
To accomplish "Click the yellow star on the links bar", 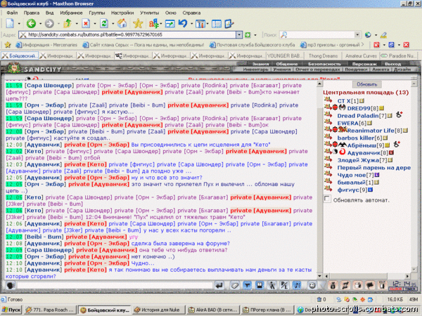I will tap(8, 45).
